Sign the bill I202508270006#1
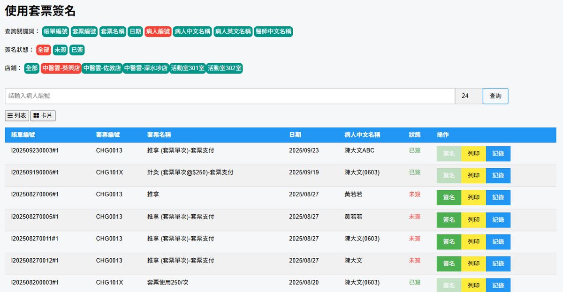The width and height of the screenshot is (563, 292). [449, 198]
